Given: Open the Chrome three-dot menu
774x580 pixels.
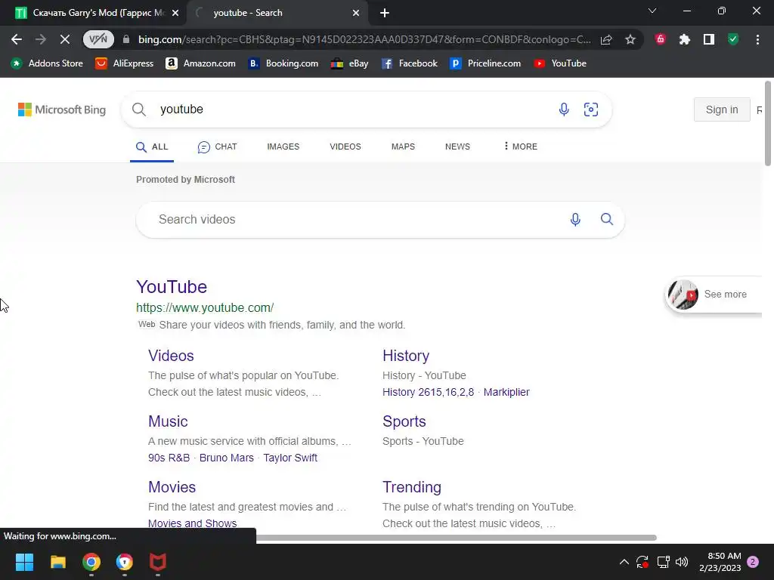Looking at the screenshot, I should (x=757, y=39).
